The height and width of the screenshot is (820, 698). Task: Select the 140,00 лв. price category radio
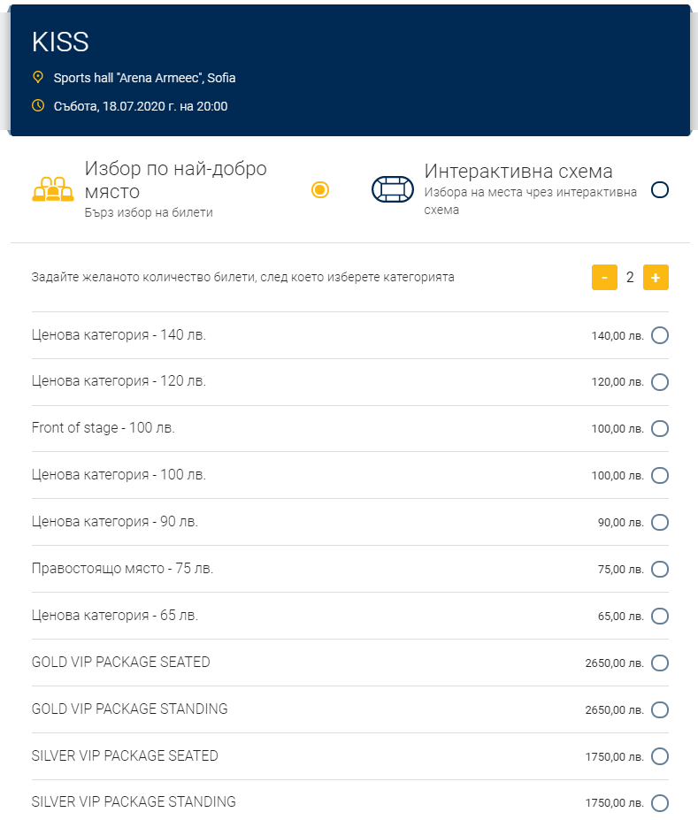click(x=660, y=335)
